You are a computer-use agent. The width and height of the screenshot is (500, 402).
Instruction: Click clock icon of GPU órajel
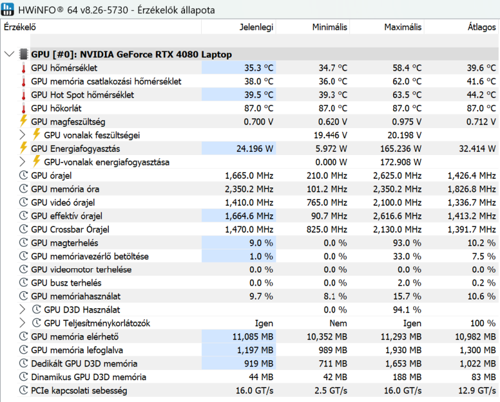tap(24, 175)
